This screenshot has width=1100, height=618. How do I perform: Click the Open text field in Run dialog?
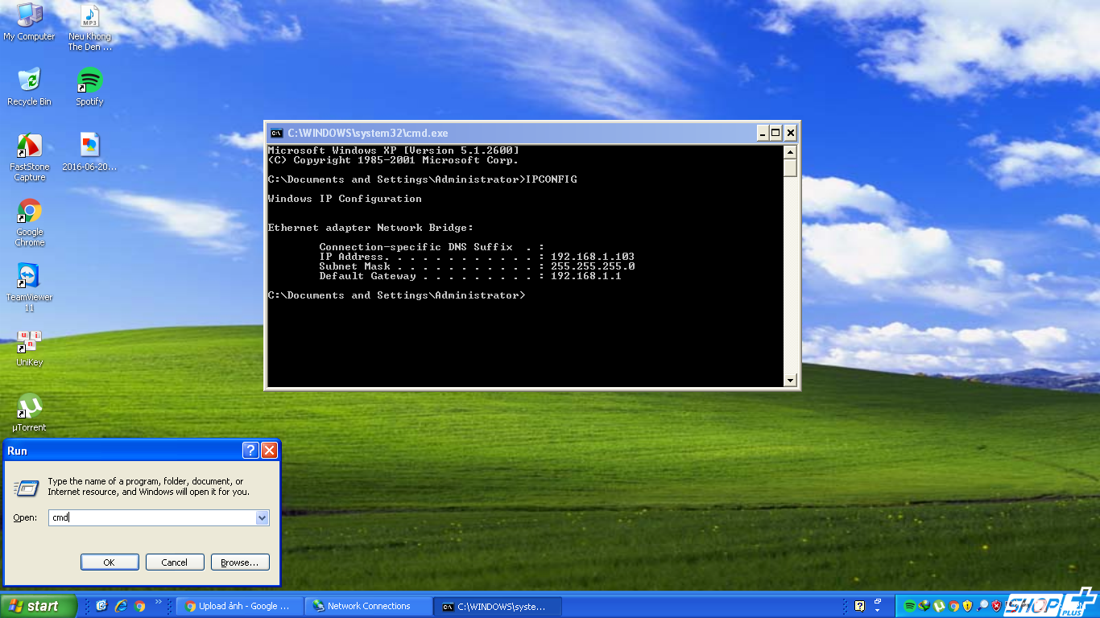click(151, 518)
